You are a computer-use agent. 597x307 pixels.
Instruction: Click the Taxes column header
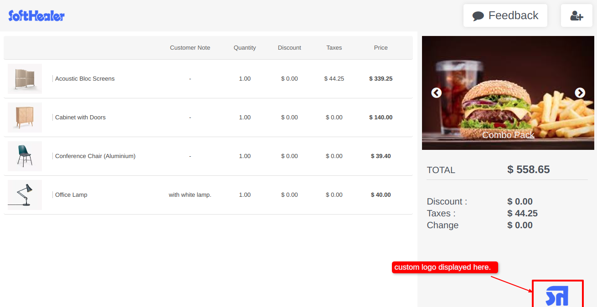(334, 48)
